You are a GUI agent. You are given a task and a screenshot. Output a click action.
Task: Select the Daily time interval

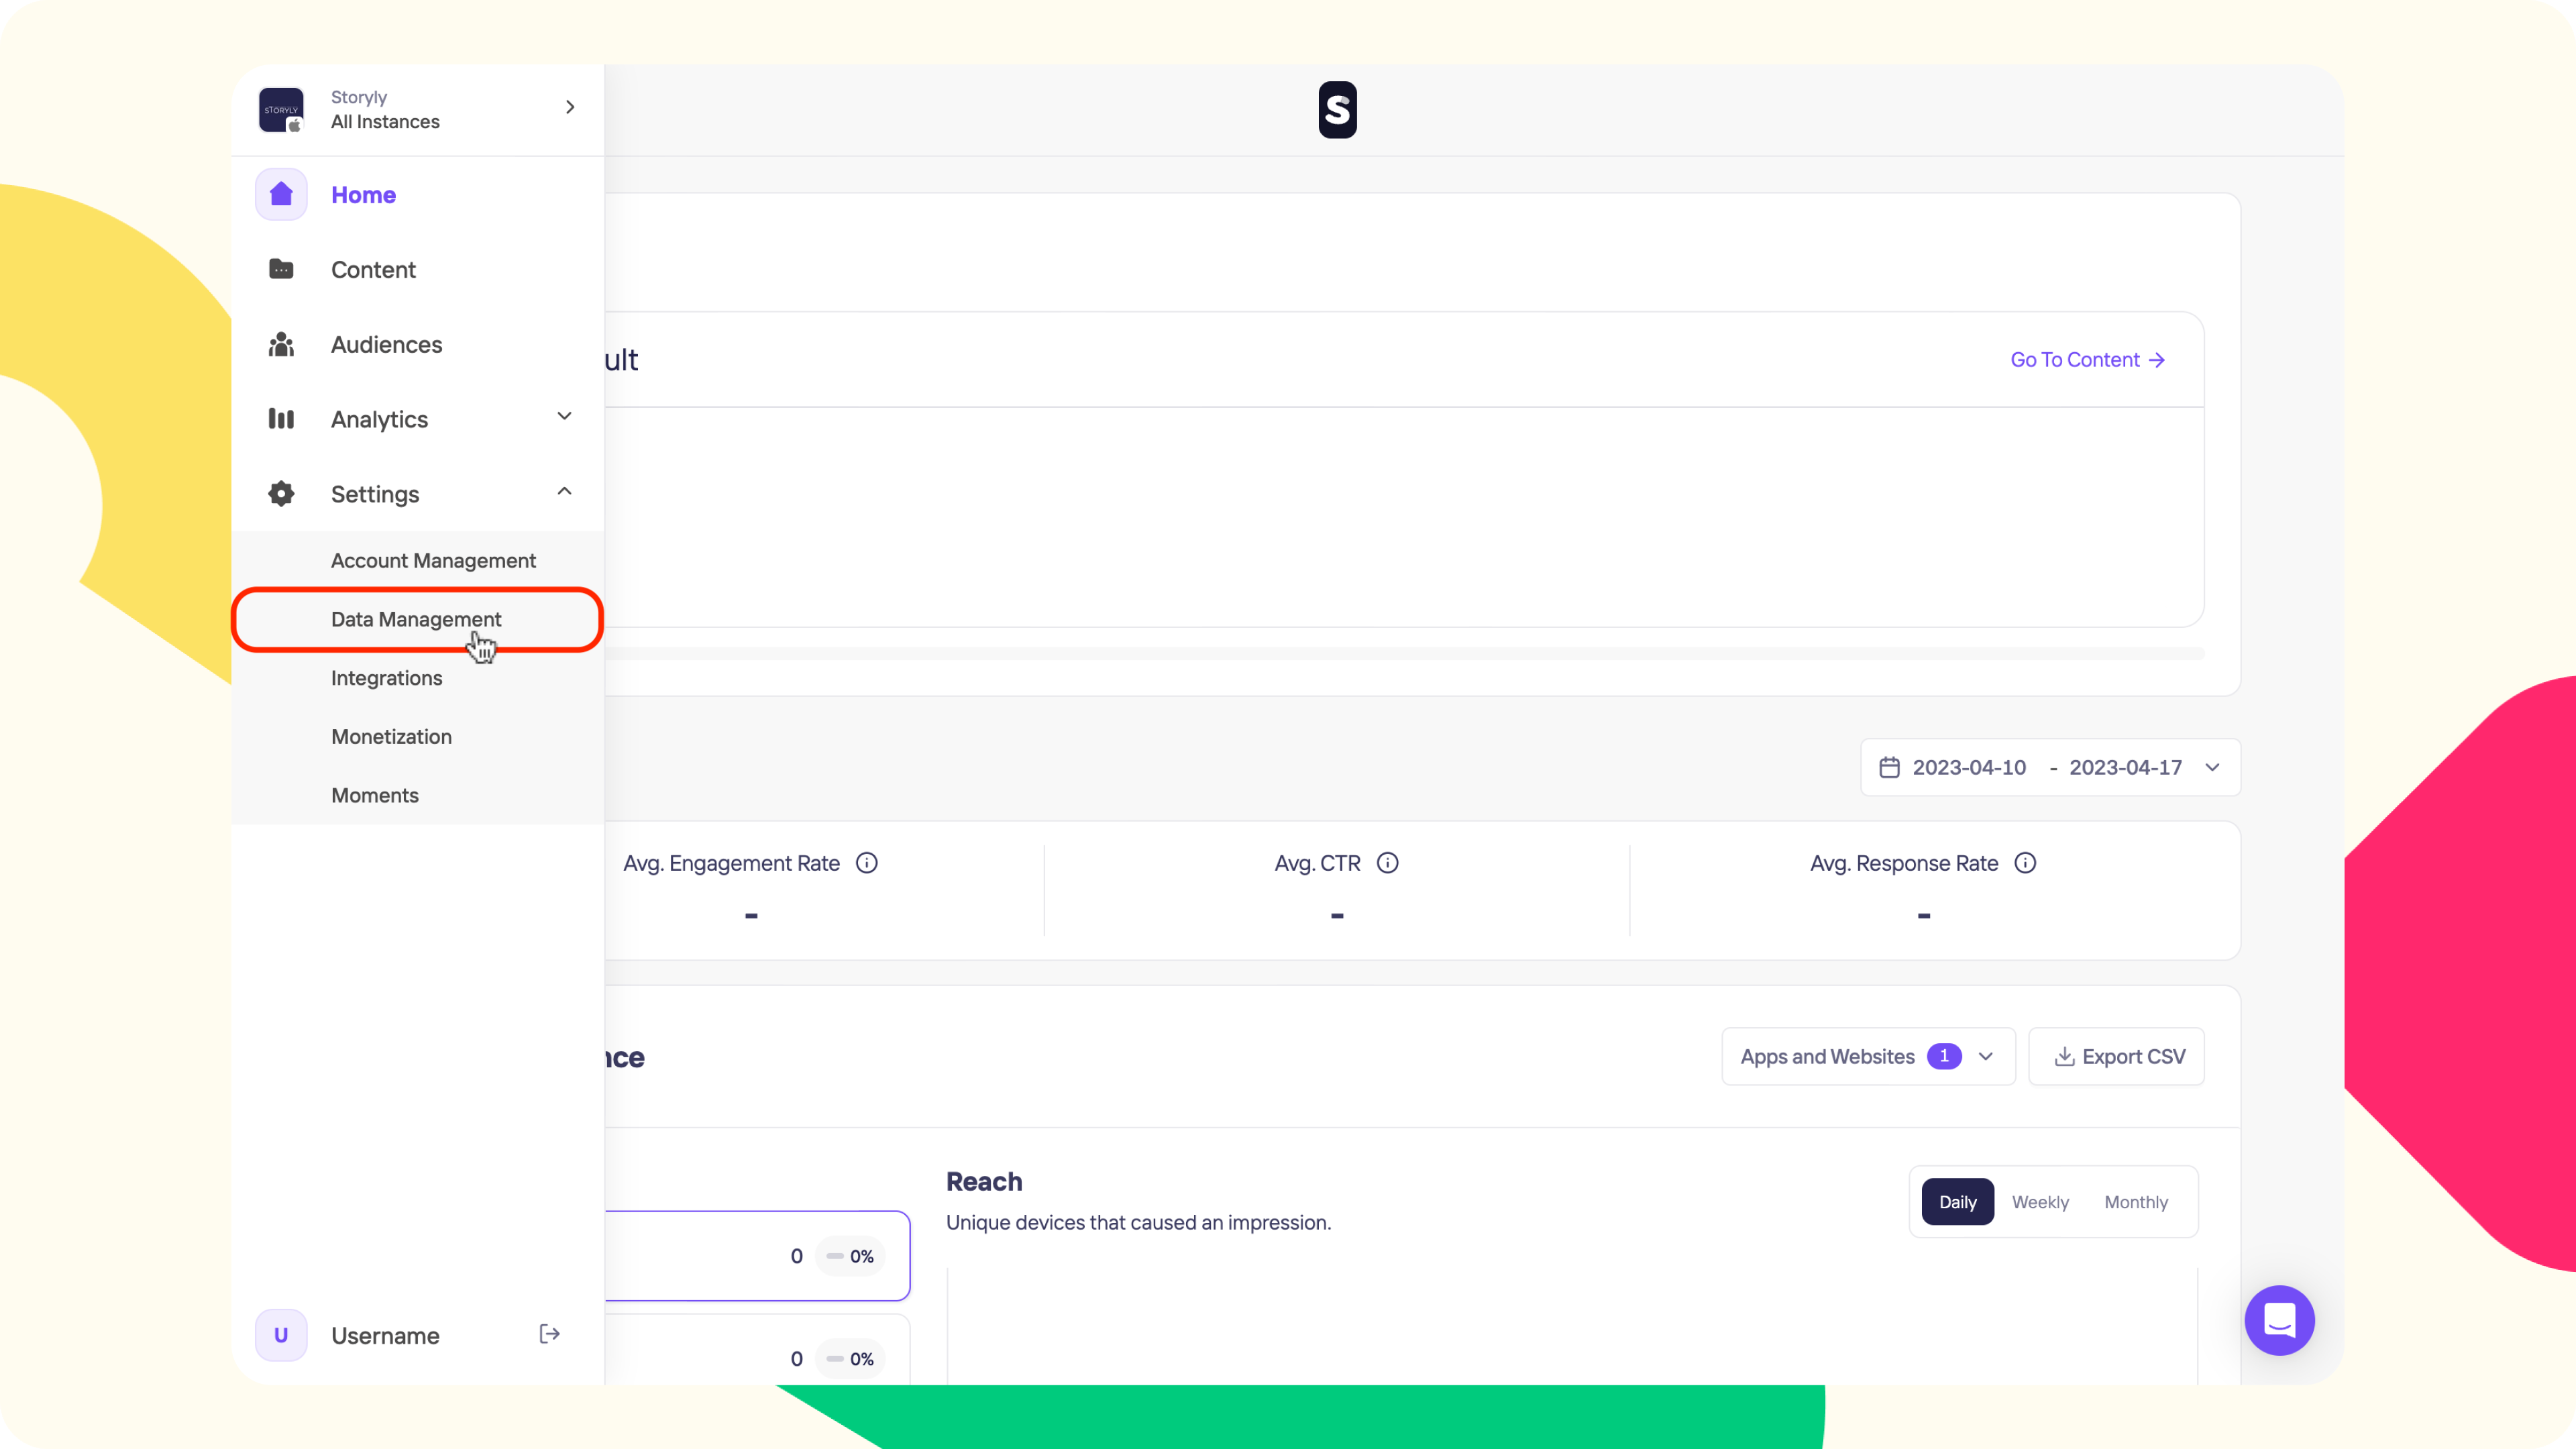coord(1957,1202)
